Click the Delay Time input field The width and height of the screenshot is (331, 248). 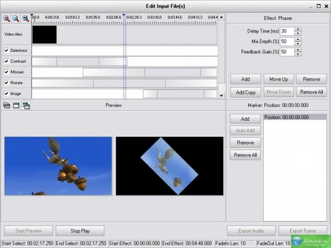coord(286,31)
